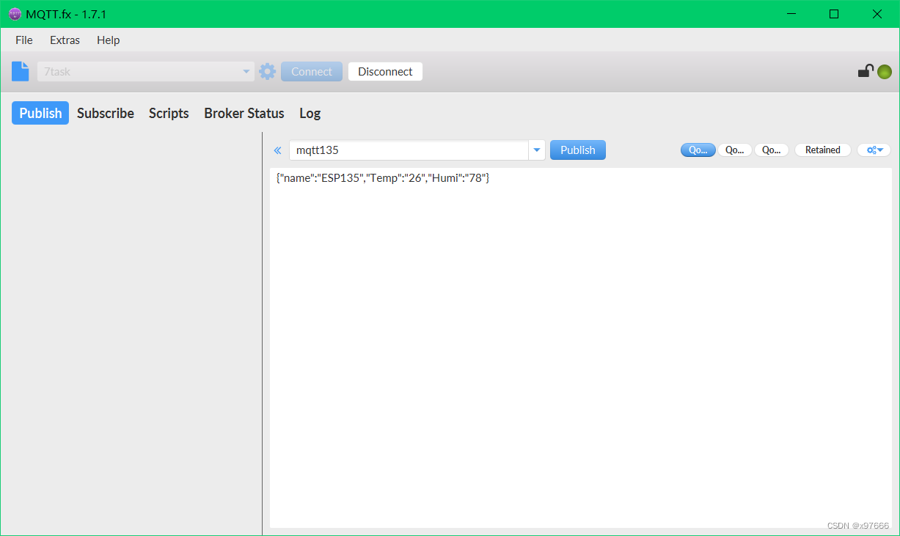This screenshot has height=536, width=900.
Task: Click the greyed-out Connect button
Action: [312, 72]
